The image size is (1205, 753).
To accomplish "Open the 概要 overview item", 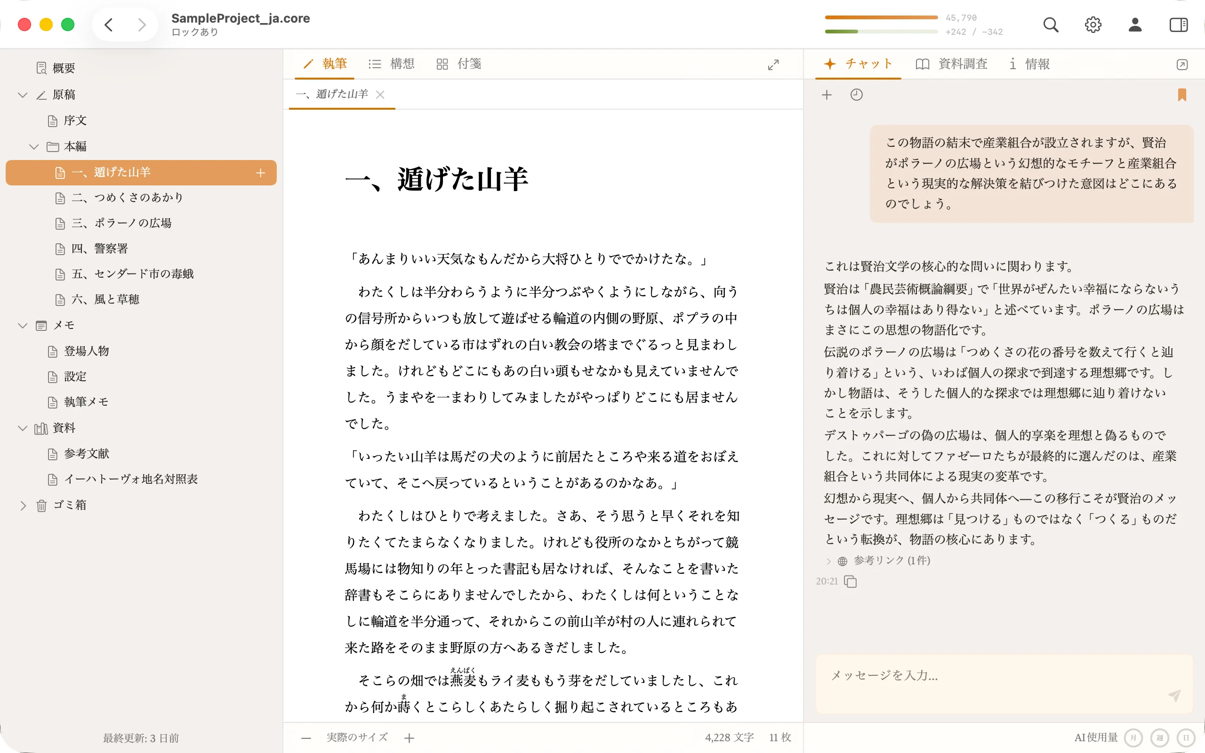I will click(55, 68).
